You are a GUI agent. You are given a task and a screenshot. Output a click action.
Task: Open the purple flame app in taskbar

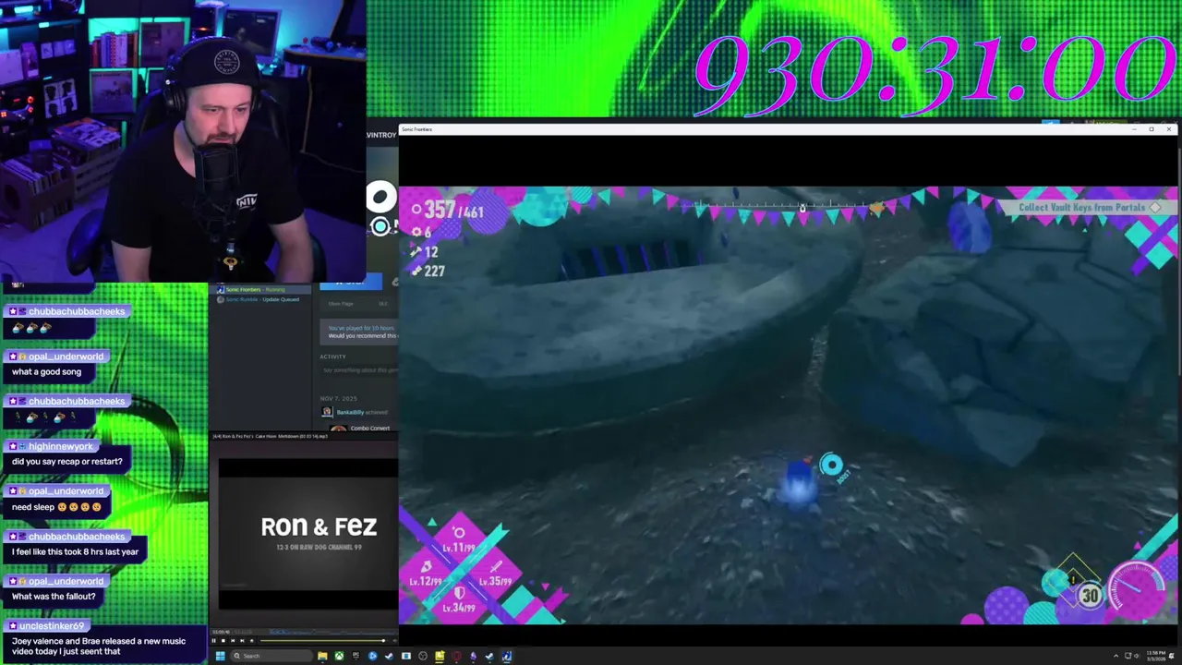tap(473, 656)
